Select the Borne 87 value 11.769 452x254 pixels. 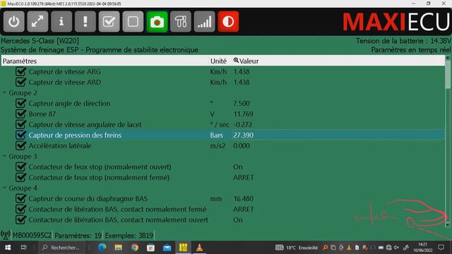tap(243, 114)
